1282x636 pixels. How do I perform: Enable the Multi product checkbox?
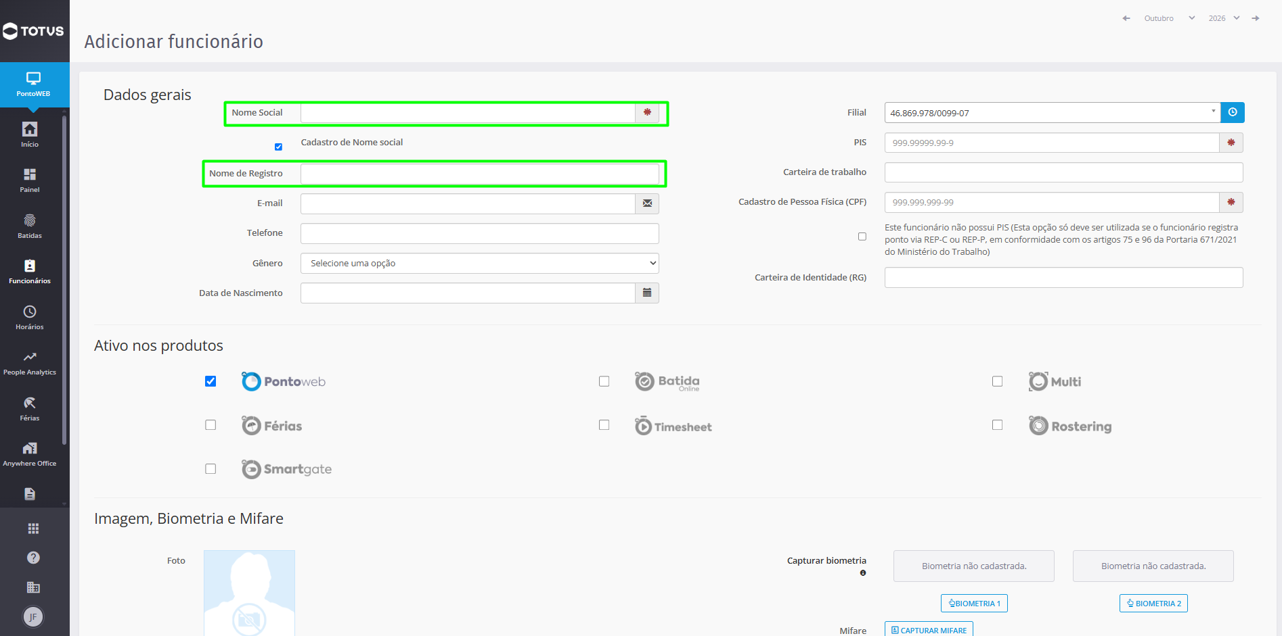[x=998, y=381]
